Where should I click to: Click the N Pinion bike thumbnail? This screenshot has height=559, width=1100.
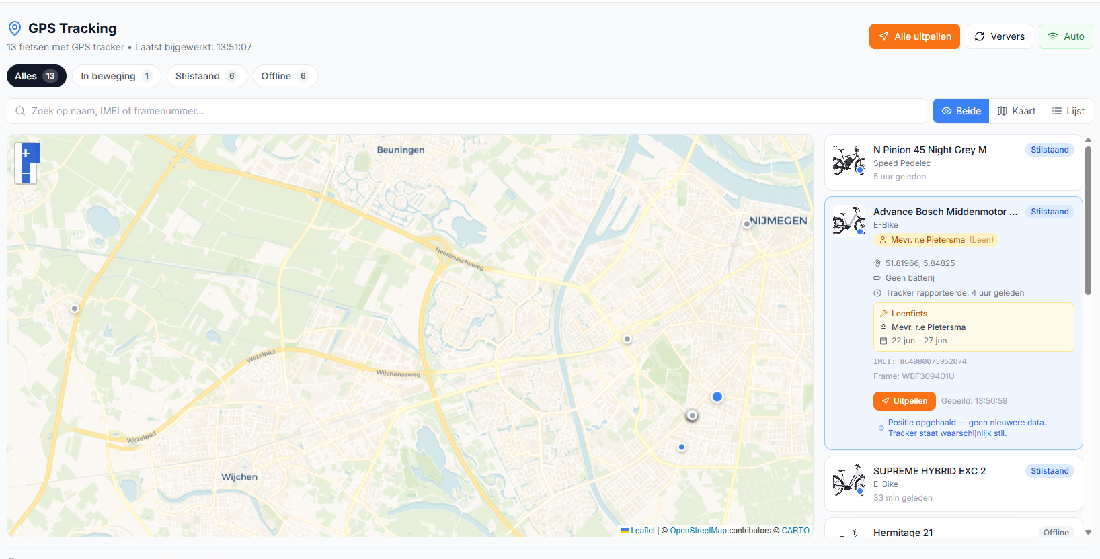pos(849,161)
